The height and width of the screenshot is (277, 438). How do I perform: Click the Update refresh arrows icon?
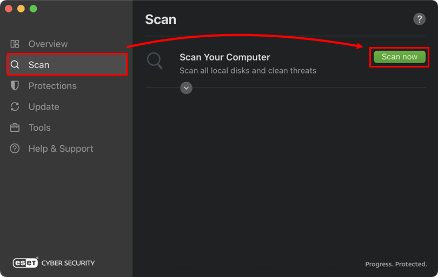(x=15, y=107)
